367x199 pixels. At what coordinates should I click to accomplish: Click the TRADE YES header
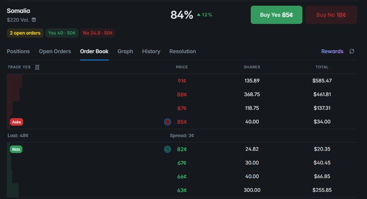click(19, 67)
